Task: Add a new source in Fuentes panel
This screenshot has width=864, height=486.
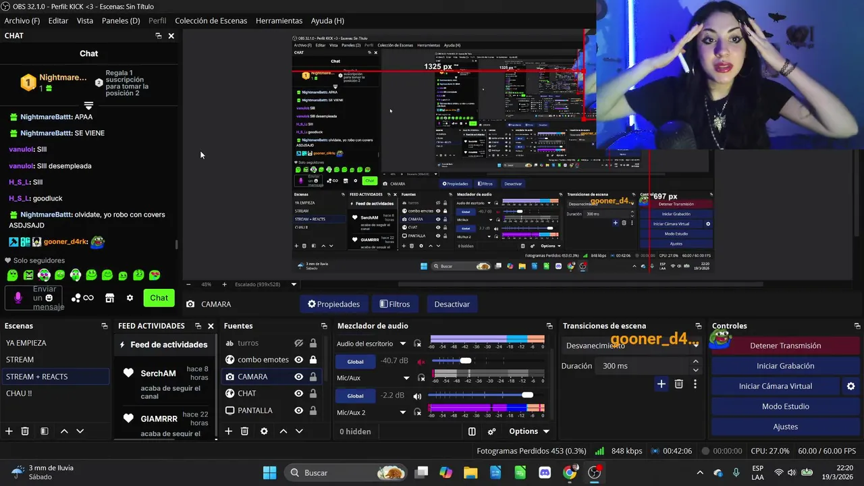Action: (x=228, y=431)
